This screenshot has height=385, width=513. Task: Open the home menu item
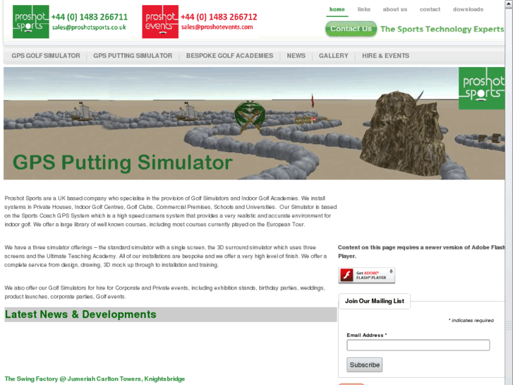[337, 9]
